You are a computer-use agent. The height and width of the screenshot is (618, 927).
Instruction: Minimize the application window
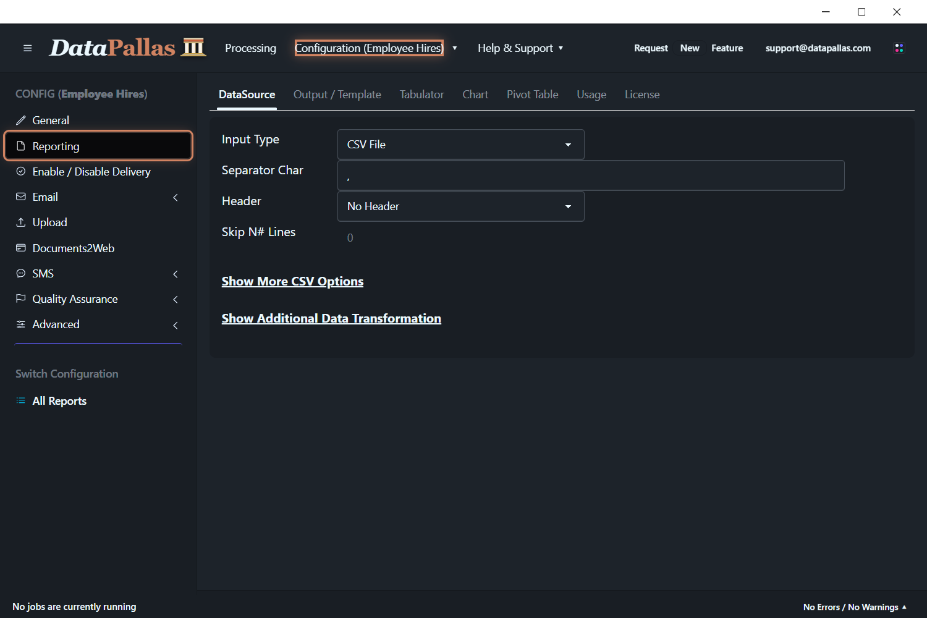pyautogui.click(x=826, y=12)
